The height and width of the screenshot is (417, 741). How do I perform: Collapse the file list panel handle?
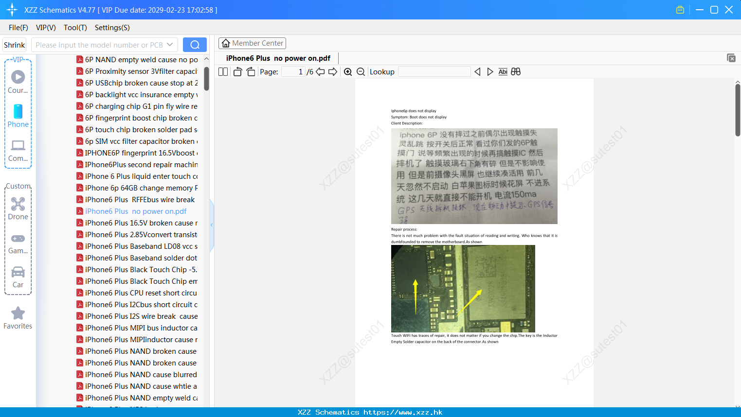212,225
